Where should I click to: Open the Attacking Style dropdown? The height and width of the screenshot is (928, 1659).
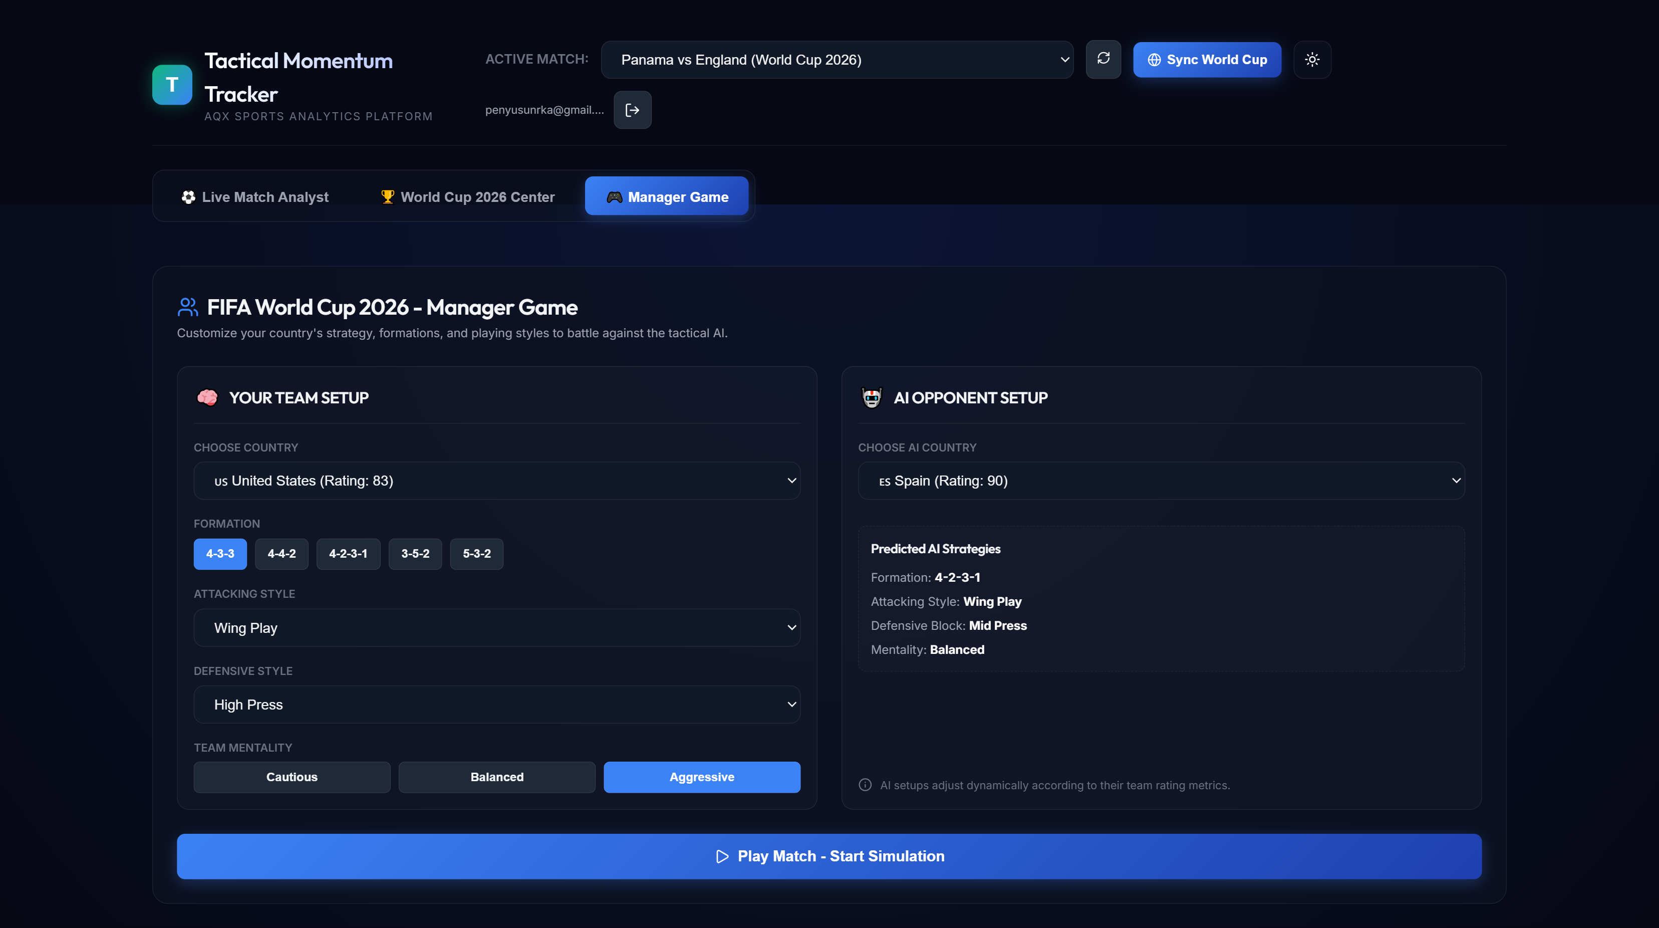pyautogui.click(x=496, y=628)
